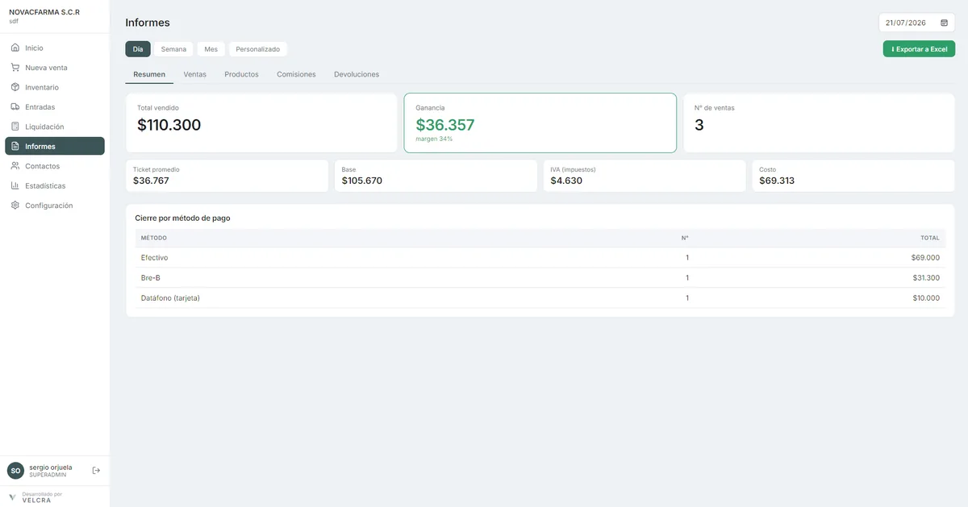Switch the period to Mes
This screenshot has width=968, height=507.
tap(211, 49)
